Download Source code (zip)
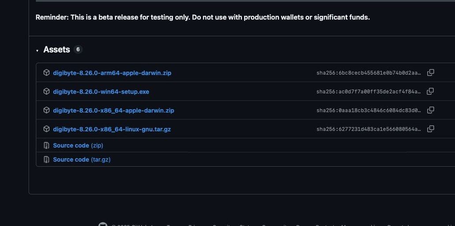This screenshot has height=226, width=455. click(78, 145)
